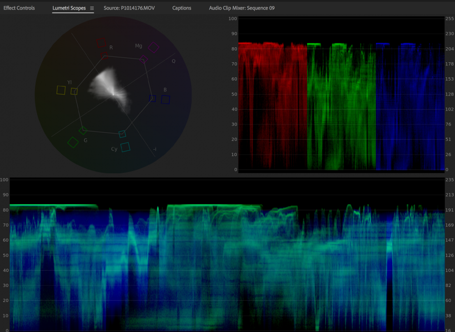Click the outer blue target box on vectorscope

click(x=165, y=100)
